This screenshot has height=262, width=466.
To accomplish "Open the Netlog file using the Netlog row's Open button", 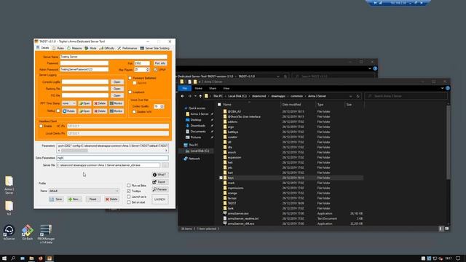I will [84, 111].
